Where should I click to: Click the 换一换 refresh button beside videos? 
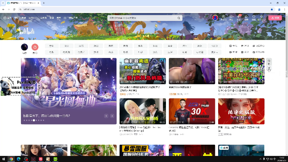269,65
